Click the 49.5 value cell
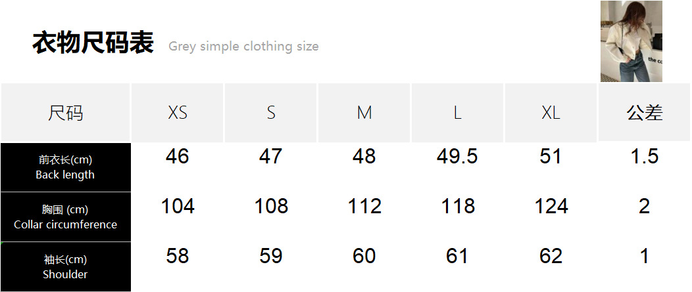The width and height of the screenshot is (692, 292). point(457,157)
